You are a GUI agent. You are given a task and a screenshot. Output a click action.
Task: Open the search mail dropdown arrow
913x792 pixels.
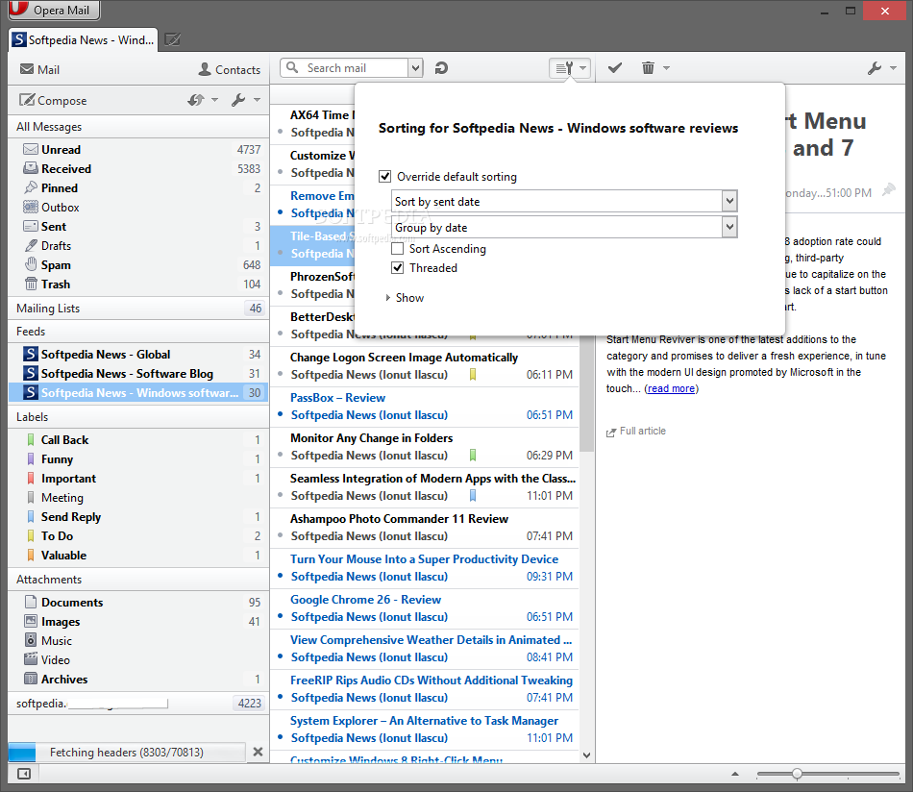[x=415, y=68]
